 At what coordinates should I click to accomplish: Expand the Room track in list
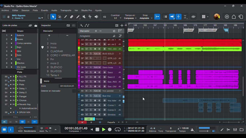tap(18, 81)
